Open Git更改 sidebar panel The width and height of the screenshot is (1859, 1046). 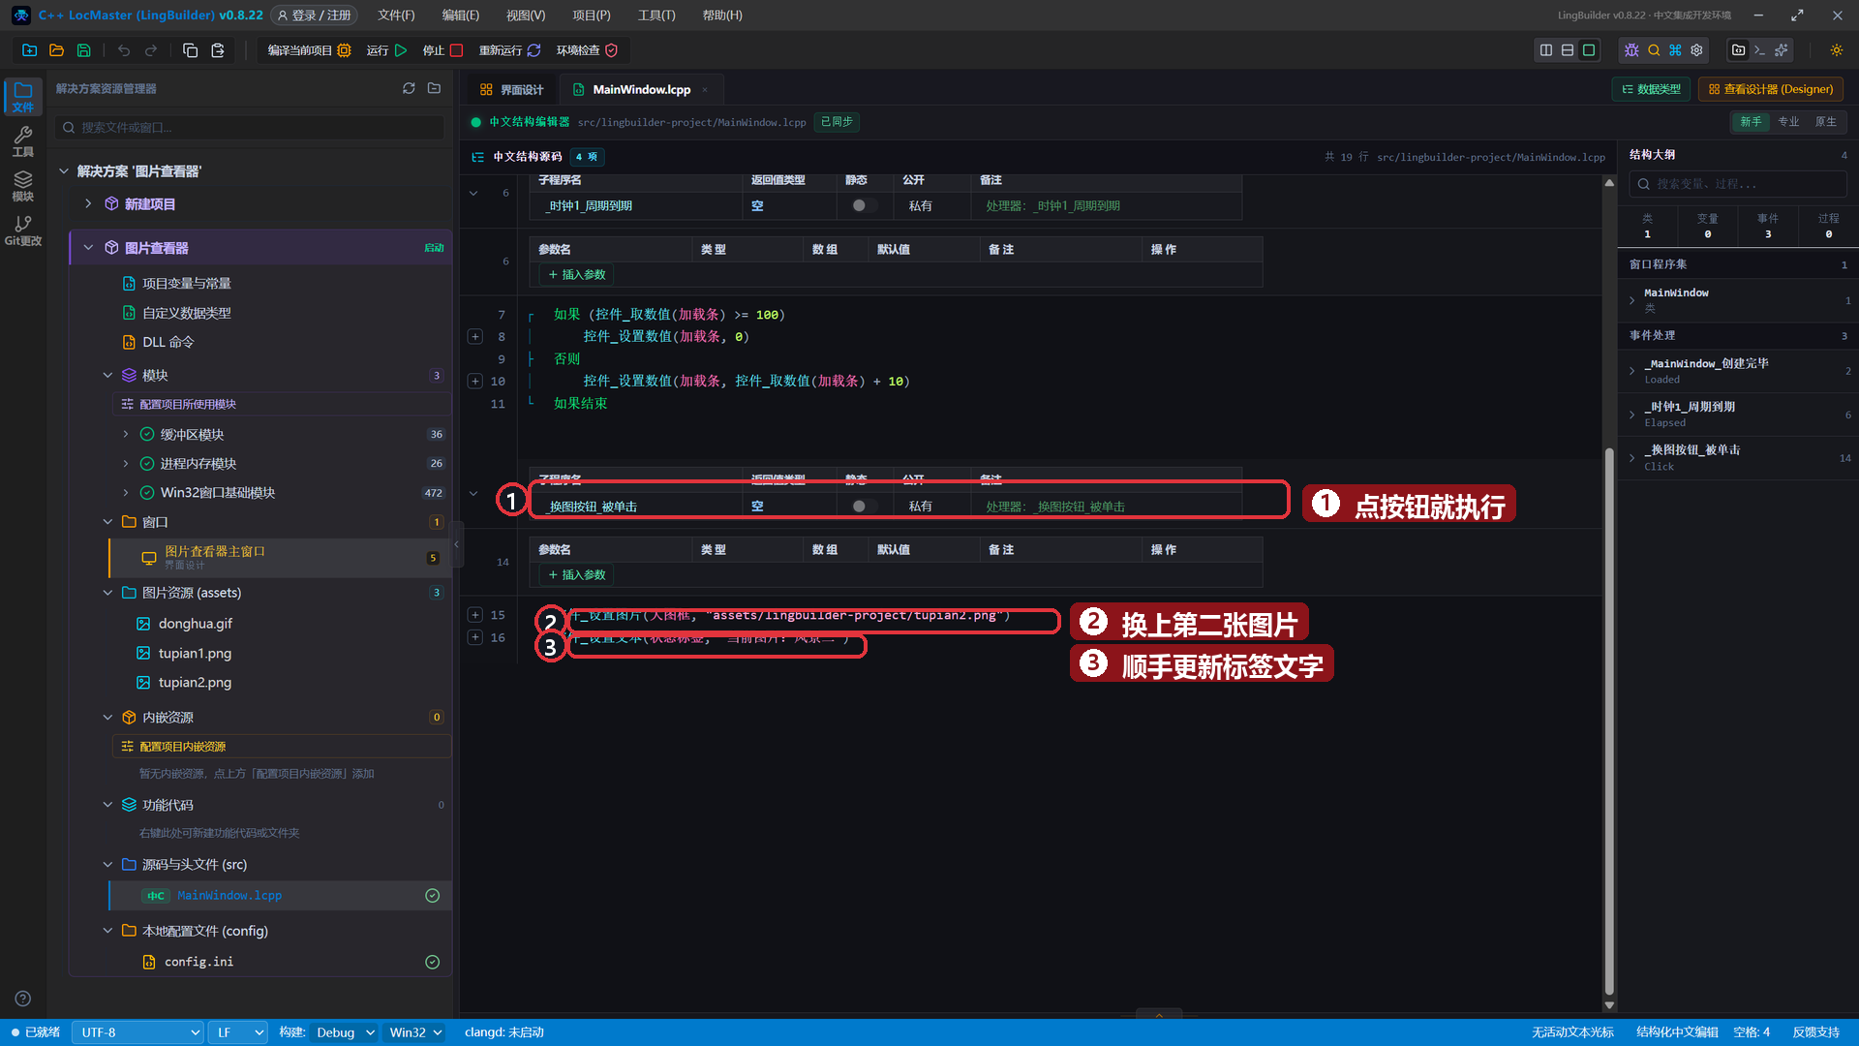(23, 231)
